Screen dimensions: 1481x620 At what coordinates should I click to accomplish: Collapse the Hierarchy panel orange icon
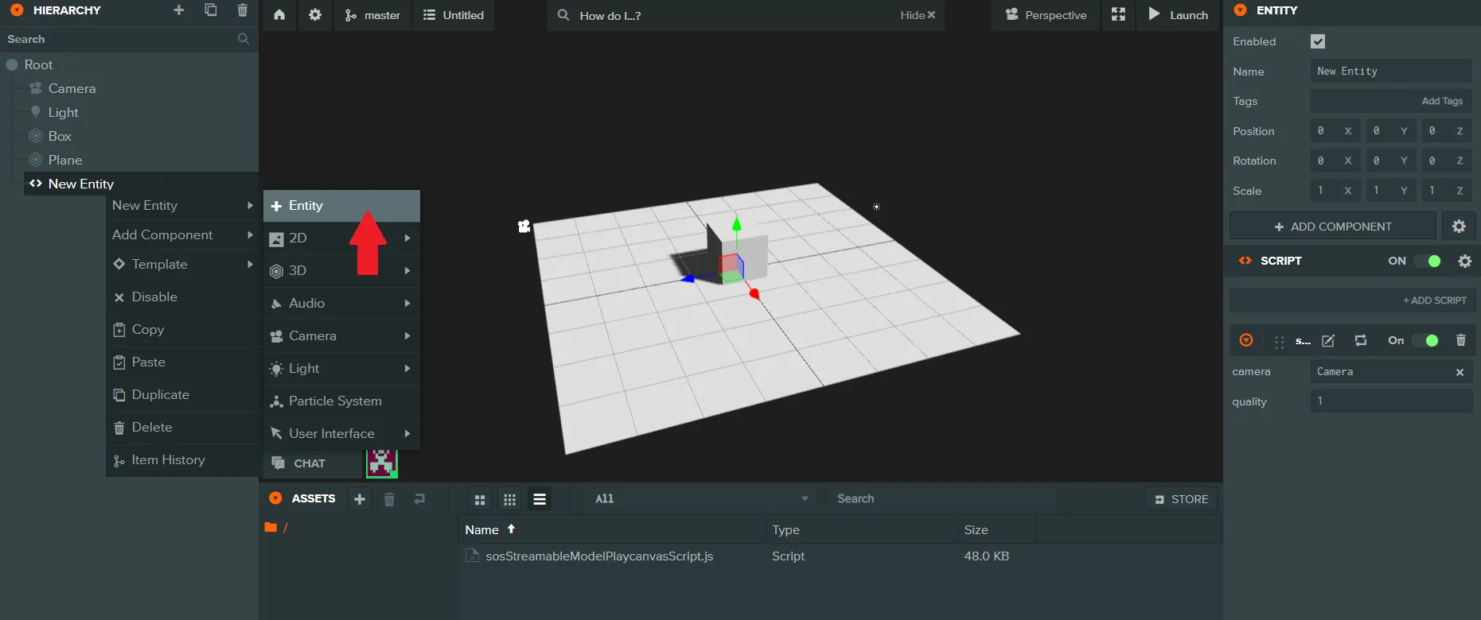(17, 10)
